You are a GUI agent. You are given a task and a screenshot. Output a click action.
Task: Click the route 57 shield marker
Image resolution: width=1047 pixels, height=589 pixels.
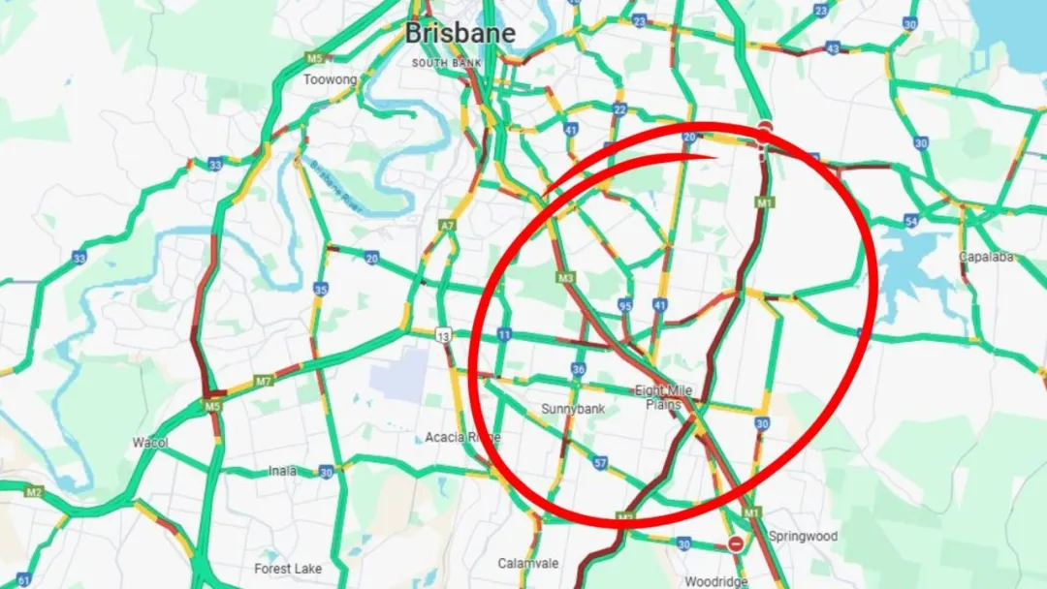point(600,463)
